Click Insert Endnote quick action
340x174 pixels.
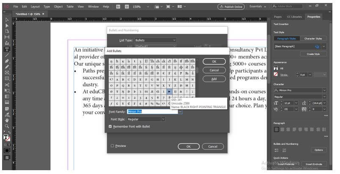[314, 164]
